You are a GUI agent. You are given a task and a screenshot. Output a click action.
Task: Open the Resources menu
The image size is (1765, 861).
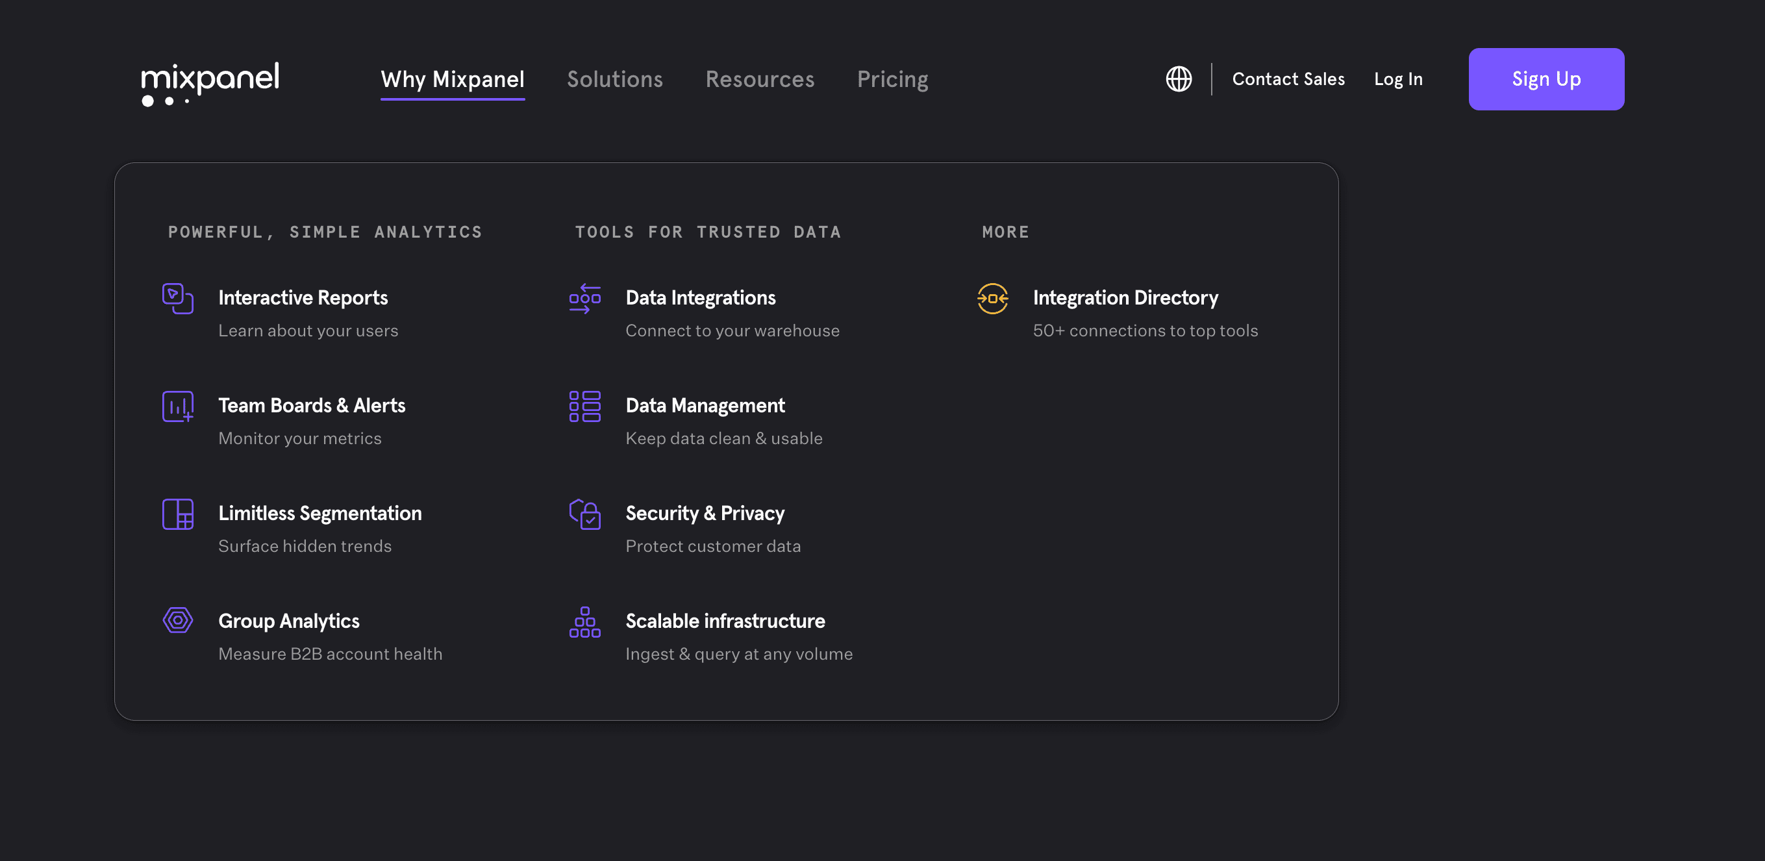tap(760, 79)
